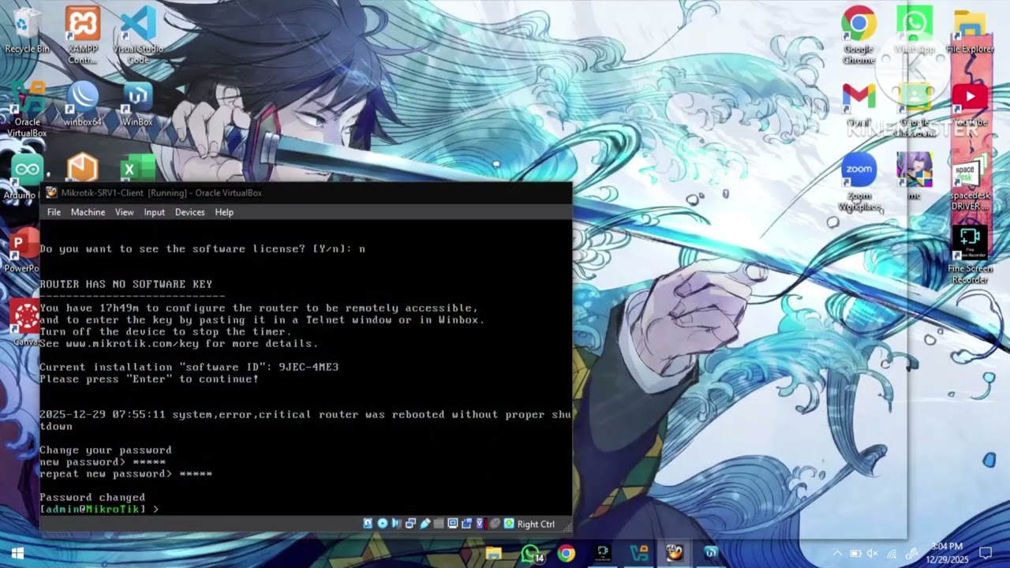Select the YouTube desktop shortcut
The width and height of the screenshot is (1010, 568).
[x=970, y=105]
